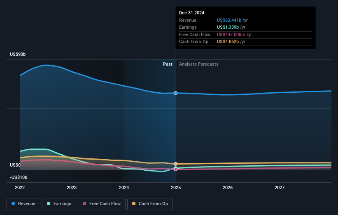Click the Past region label

click(x=168, y=64)
